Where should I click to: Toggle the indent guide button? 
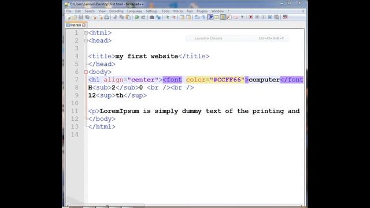pos(210,17)
